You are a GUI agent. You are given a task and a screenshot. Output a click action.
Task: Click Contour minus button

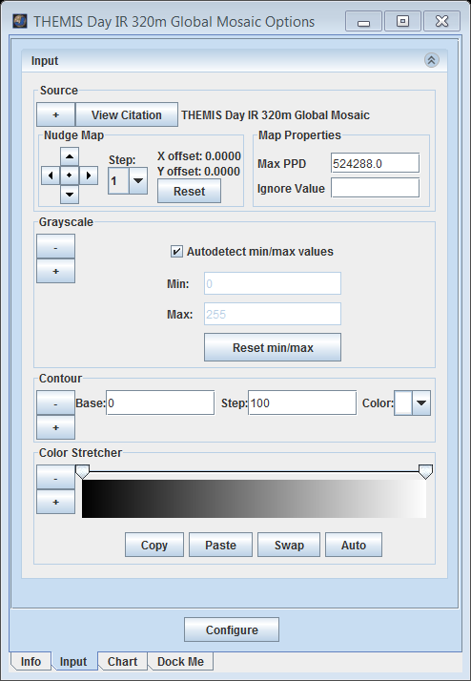point(55,403)
